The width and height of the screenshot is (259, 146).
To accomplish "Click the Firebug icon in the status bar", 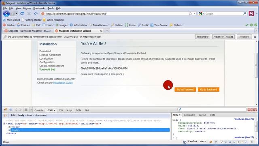I will tap(211, 142).
